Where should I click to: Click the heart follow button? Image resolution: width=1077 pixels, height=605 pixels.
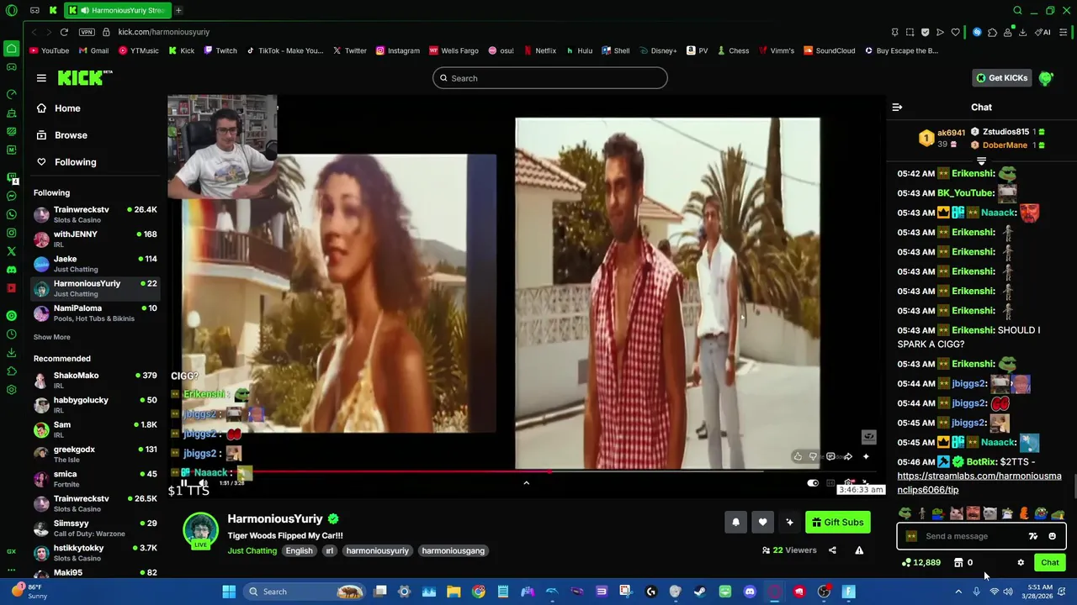[x=762, y=523]
